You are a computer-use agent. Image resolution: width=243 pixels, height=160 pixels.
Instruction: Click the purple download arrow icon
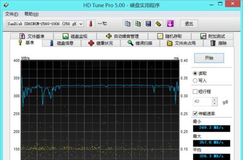(170, 24)
